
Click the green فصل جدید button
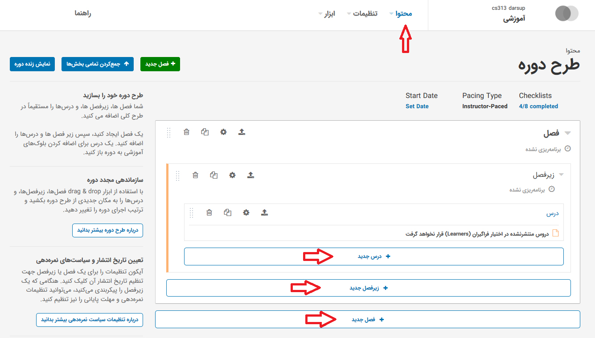pos(160,64)
